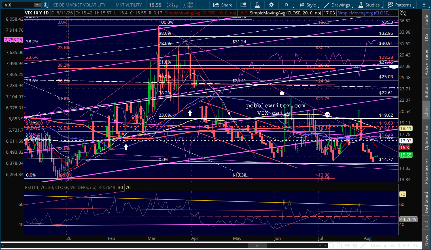This screenshot has height=250, width=431.
Task: Click the zoom in magnifier icon
Action: (339, 245)
